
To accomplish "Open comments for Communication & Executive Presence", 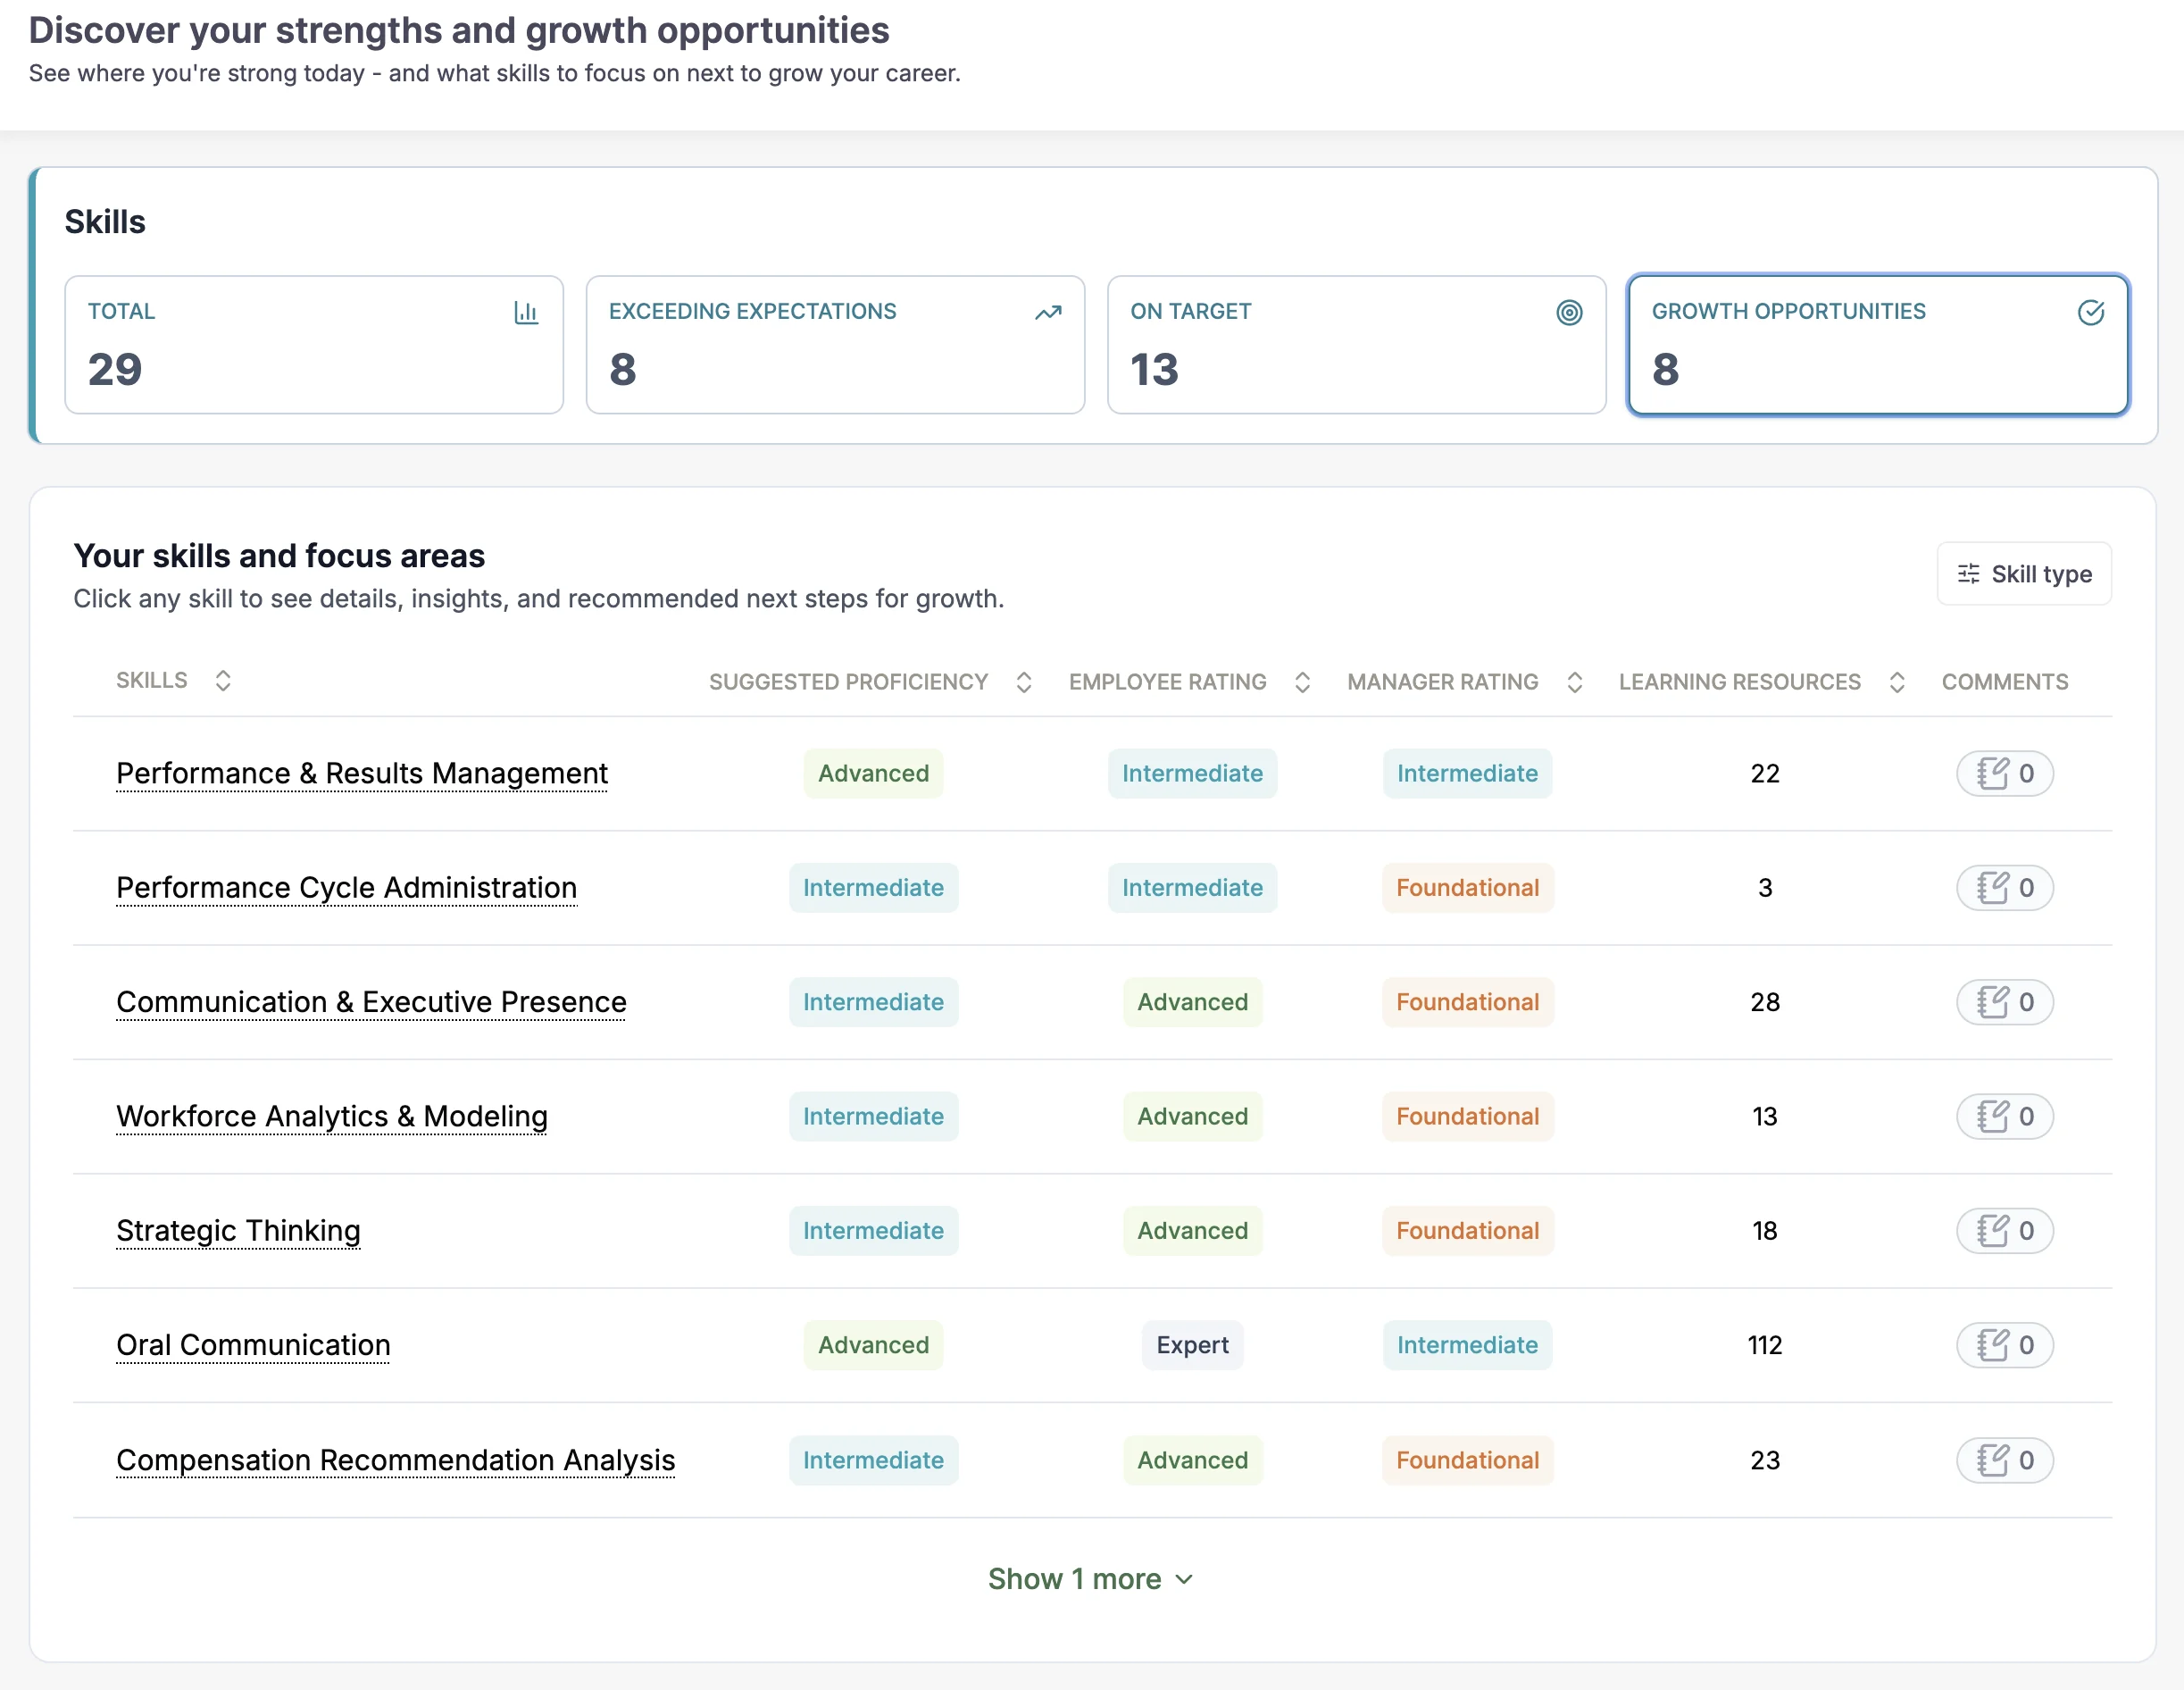I will (x=2005, y=1001).
